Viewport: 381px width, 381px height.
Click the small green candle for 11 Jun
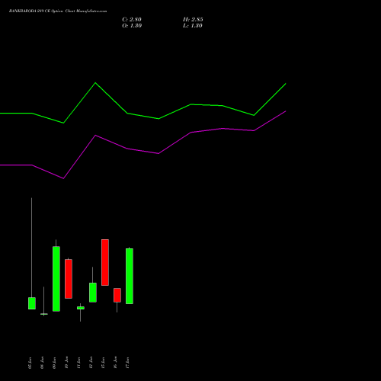pyautogui.click(x=81, y=308)
